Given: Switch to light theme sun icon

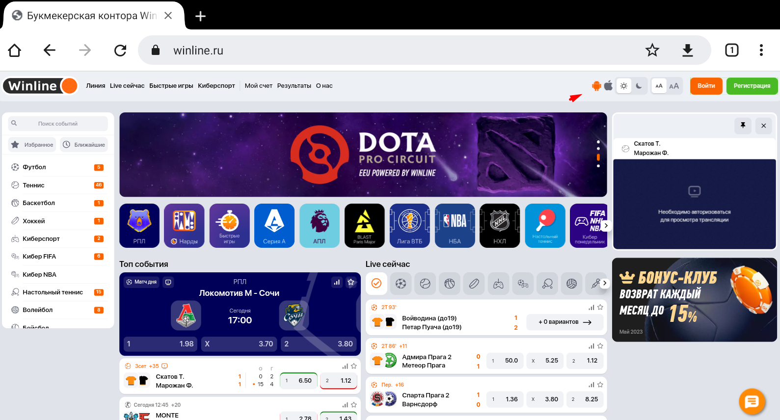Looking at the screenshot, I should [623, 86].
